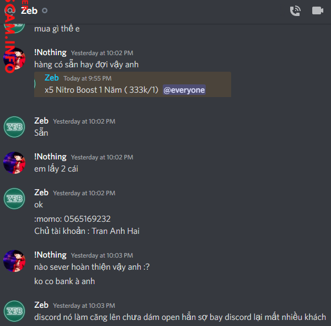
Task: Click the 'Chủ tài khoản : Tran Anh Hai' line
Action: (x=87, y=231)
